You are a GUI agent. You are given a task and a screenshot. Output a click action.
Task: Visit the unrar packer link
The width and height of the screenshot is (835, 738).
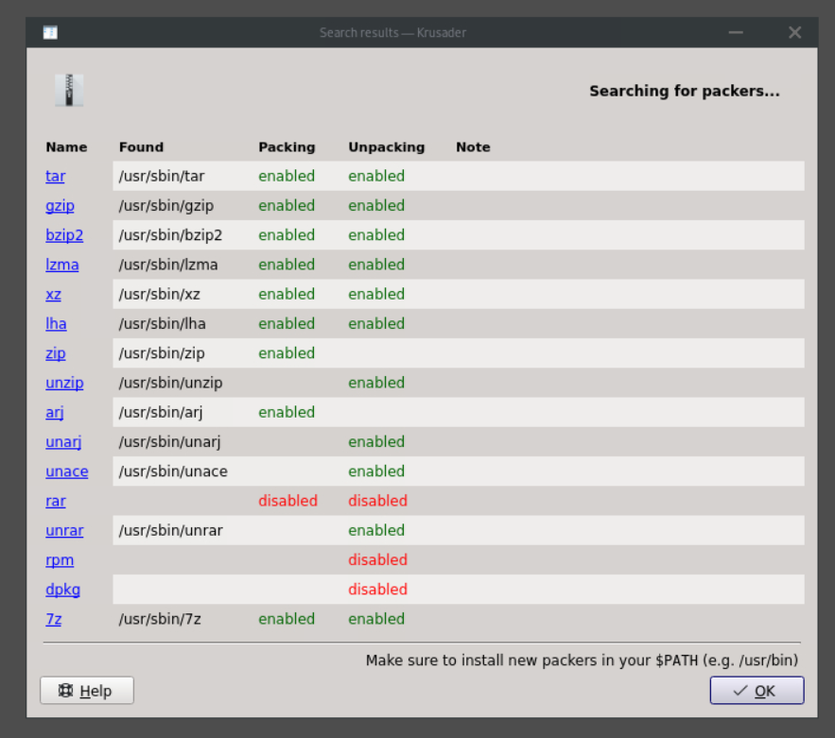64,530
